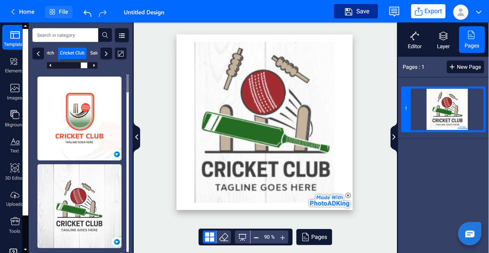
Task: Click the Pages button in bottom bar
Action: [314, 237]
